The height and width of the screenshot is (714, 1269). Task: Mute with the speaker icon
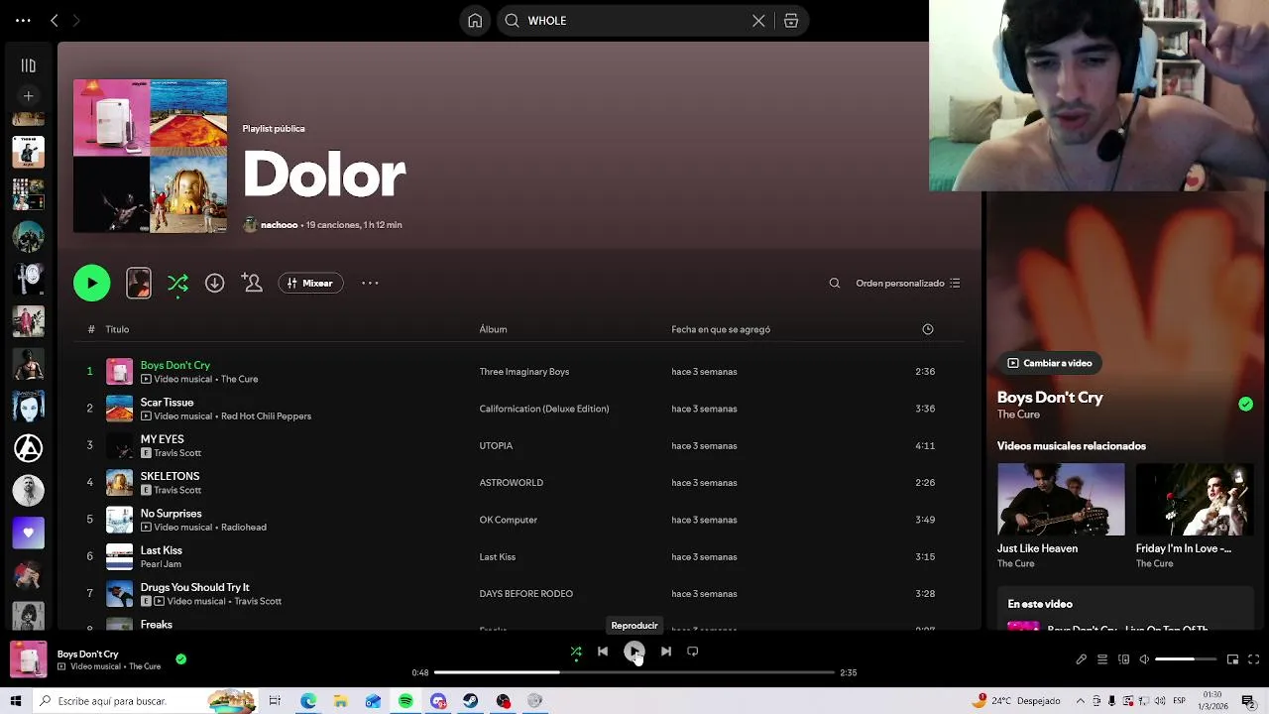[x=1144, y=659]
